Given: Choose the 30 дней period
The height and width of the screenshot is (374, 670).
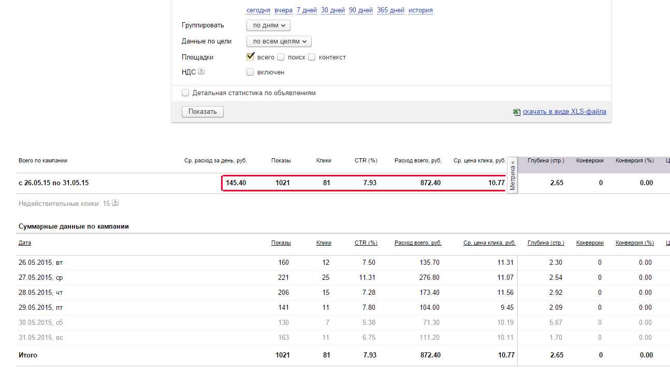Looking at the screenshot, I should click(x=332, y=10).
